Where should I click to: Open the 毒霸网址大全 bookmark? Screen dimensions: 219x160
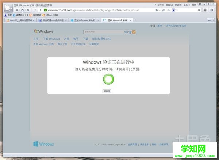point(21,15)
